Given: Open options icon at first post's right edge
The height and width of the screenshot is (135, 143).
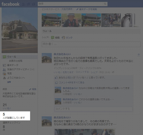Looking at the screenshot, I should (x=139, y=55).
